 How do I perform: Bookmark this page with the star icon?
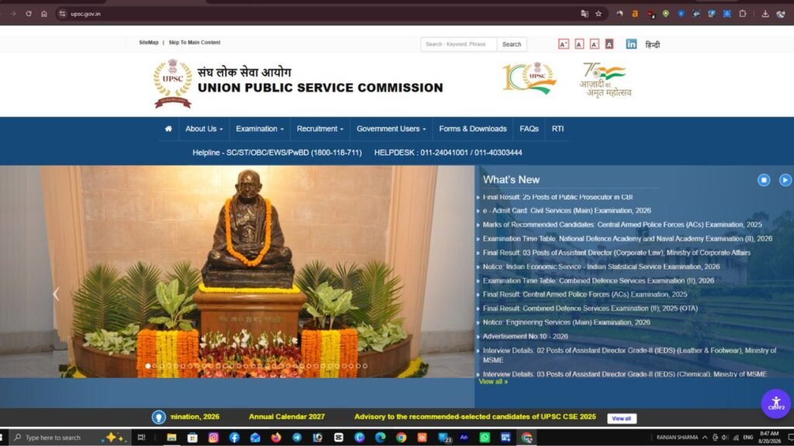point(599,14)
